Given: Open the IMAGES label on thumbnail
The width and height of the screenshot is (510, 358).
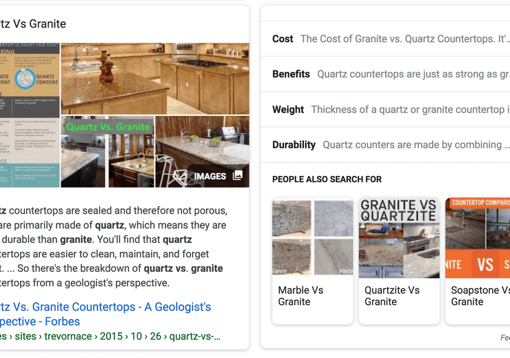Looking at the screenshot, I should [x=210, y=176].
